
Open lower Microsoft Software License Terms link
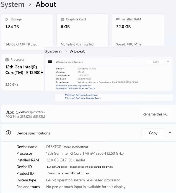83,98
